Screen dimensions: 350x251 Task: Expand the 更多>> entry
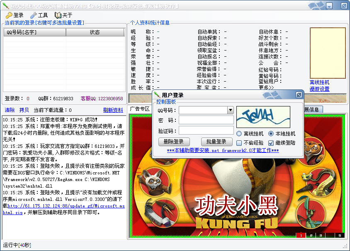pos(266,88)
